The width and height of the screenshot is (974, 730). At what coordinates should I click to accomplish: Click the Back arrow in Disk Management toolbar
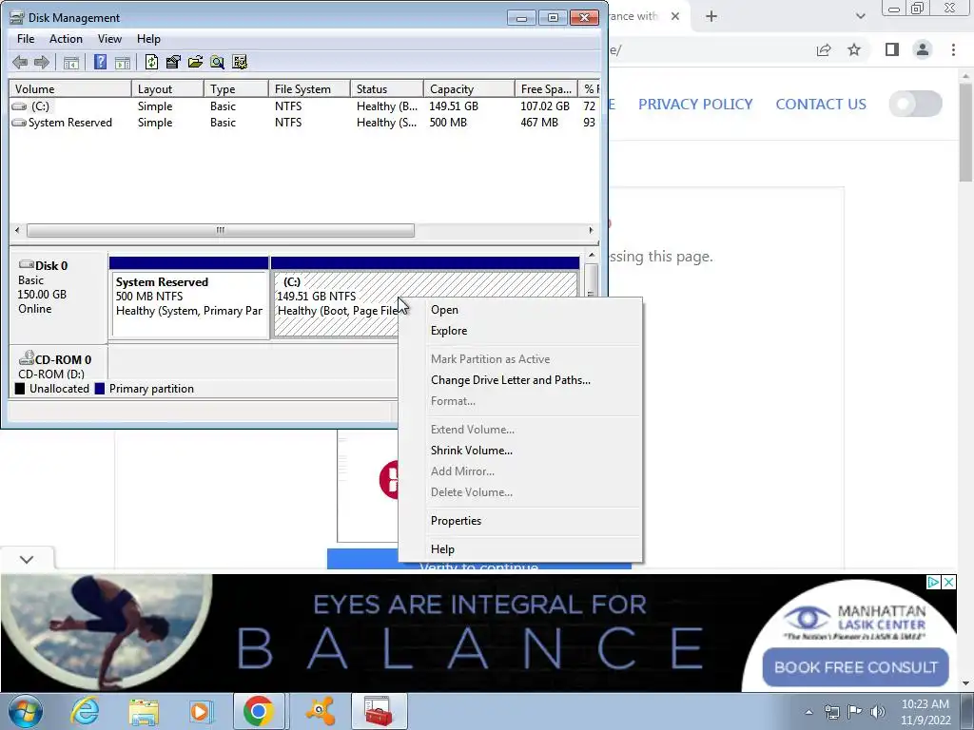[x=20, y=62]
